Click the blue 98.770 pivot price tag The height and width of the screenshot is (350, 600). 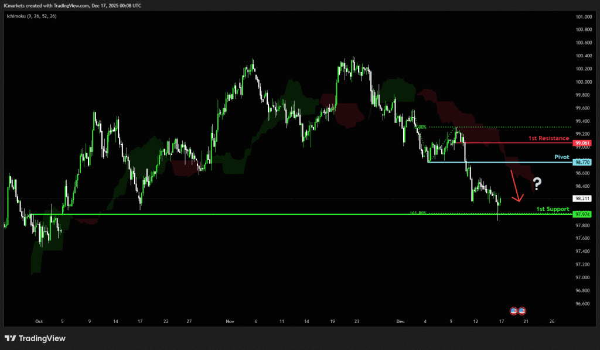[582, 162]
